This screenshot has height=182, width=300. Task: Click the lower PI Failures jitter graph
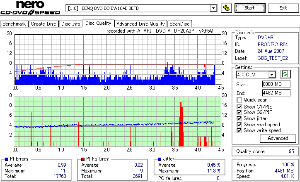tap(118, 122)
